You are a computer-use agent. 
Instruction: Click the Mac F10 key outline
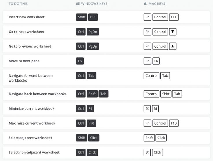(174, 123)
